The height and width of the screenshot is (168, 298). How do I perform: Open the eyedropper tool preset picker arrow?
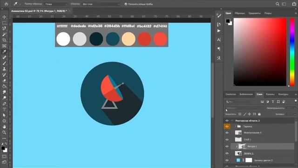20,4
